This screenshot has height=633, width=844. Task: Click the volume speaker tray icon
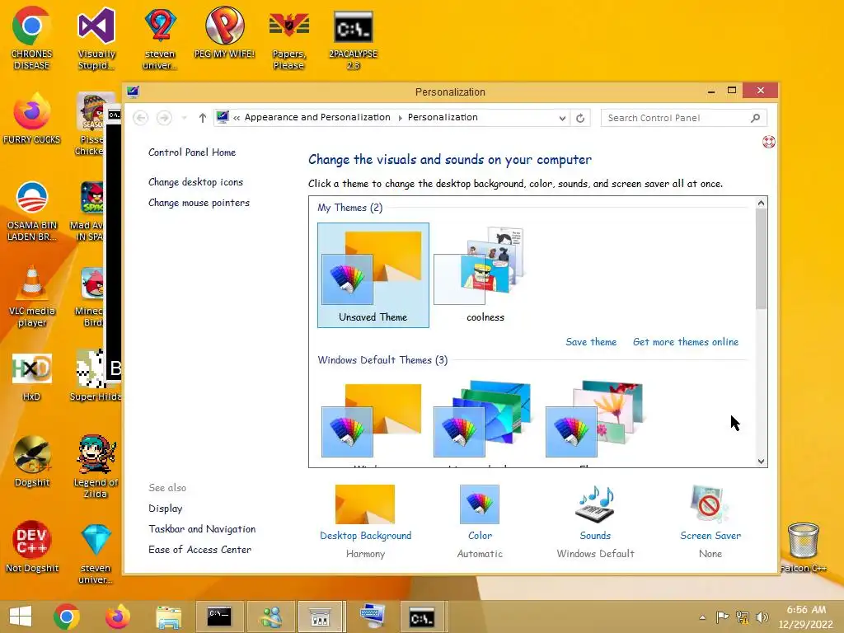pos(762,617)
